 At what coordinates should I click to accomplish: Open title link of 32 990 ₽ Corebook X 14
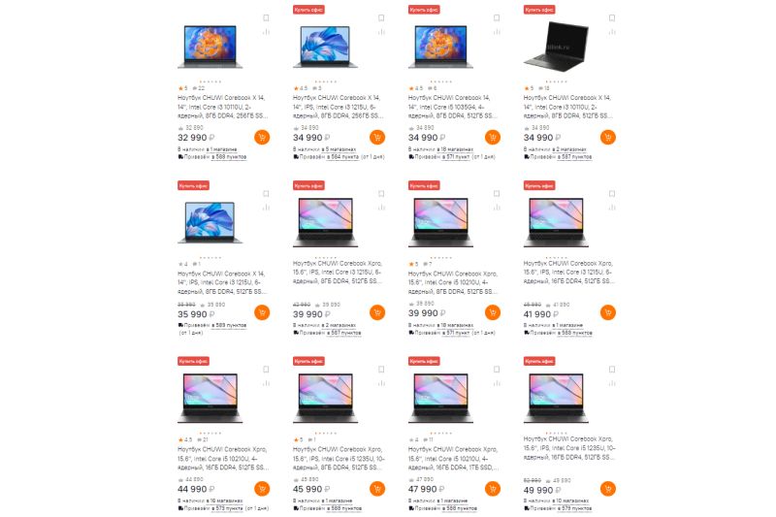coord(223,107)
